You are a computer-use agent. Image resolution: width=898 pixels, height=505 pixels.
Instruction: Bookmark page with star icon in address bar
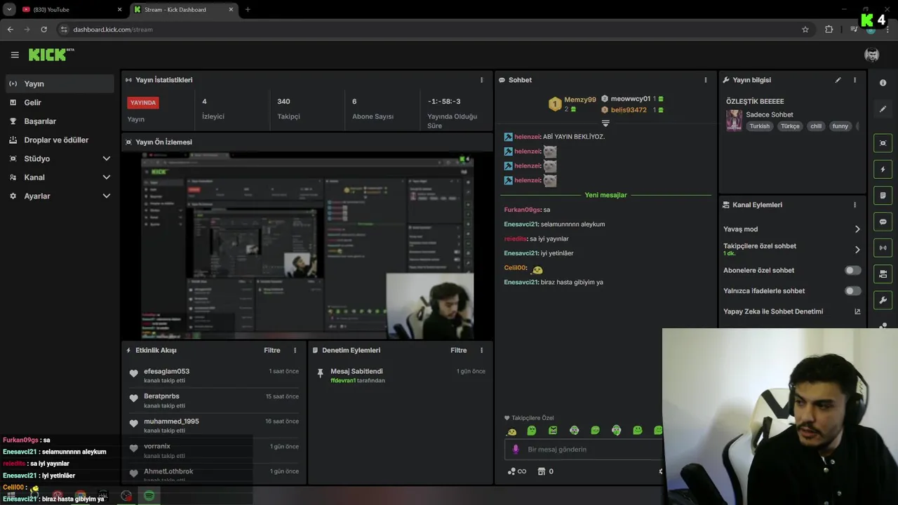coord(805,29)
